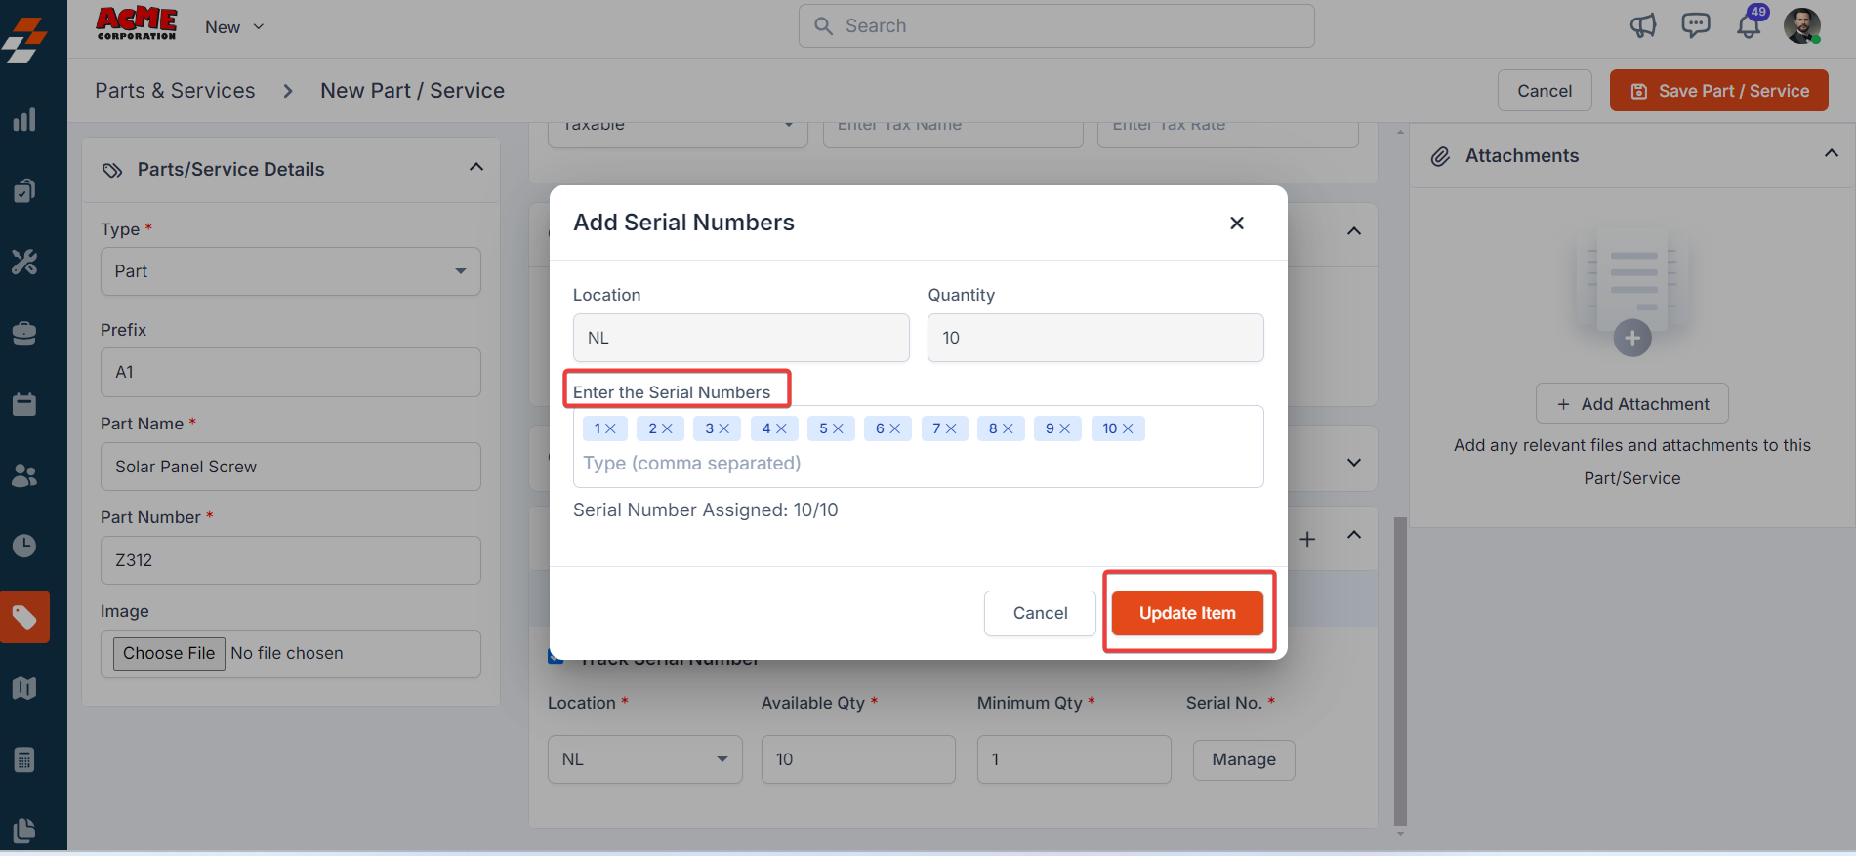Close the Add Serial Numbers dialog
Viewport: 1856px width, 856px height.
click(x=1237, y=223)
